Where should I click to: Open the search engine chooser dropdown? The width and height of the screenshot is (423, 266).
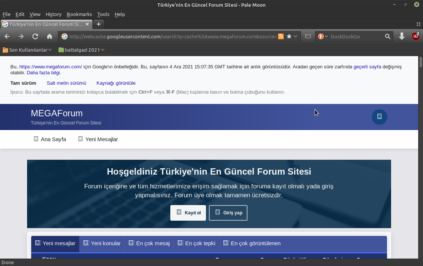coord(323,36)
